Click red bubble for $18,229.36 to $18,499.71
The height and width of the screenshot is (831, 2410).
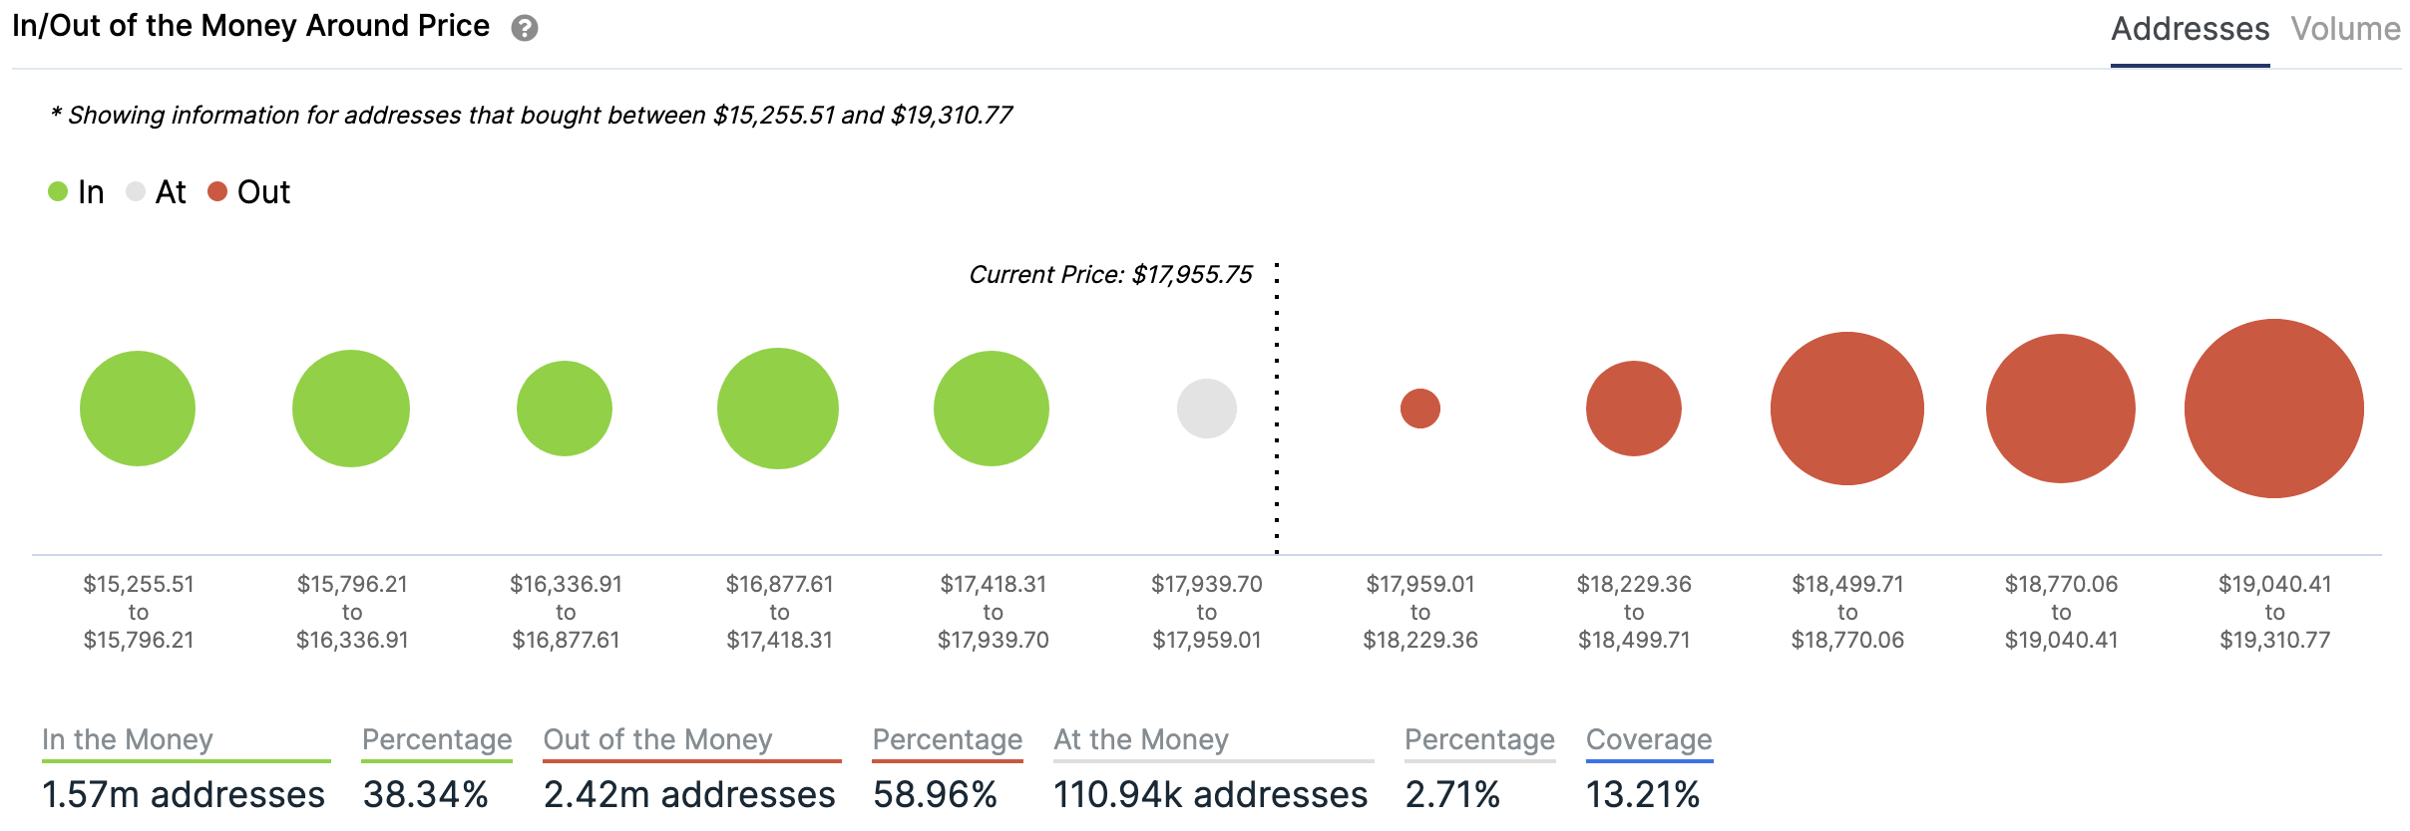1634,409
